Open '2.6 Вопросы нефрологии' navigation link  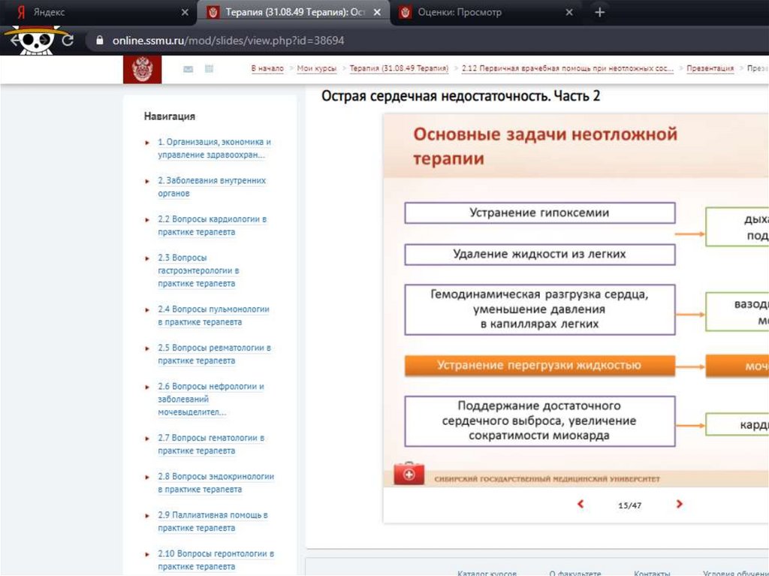(211, 400)
